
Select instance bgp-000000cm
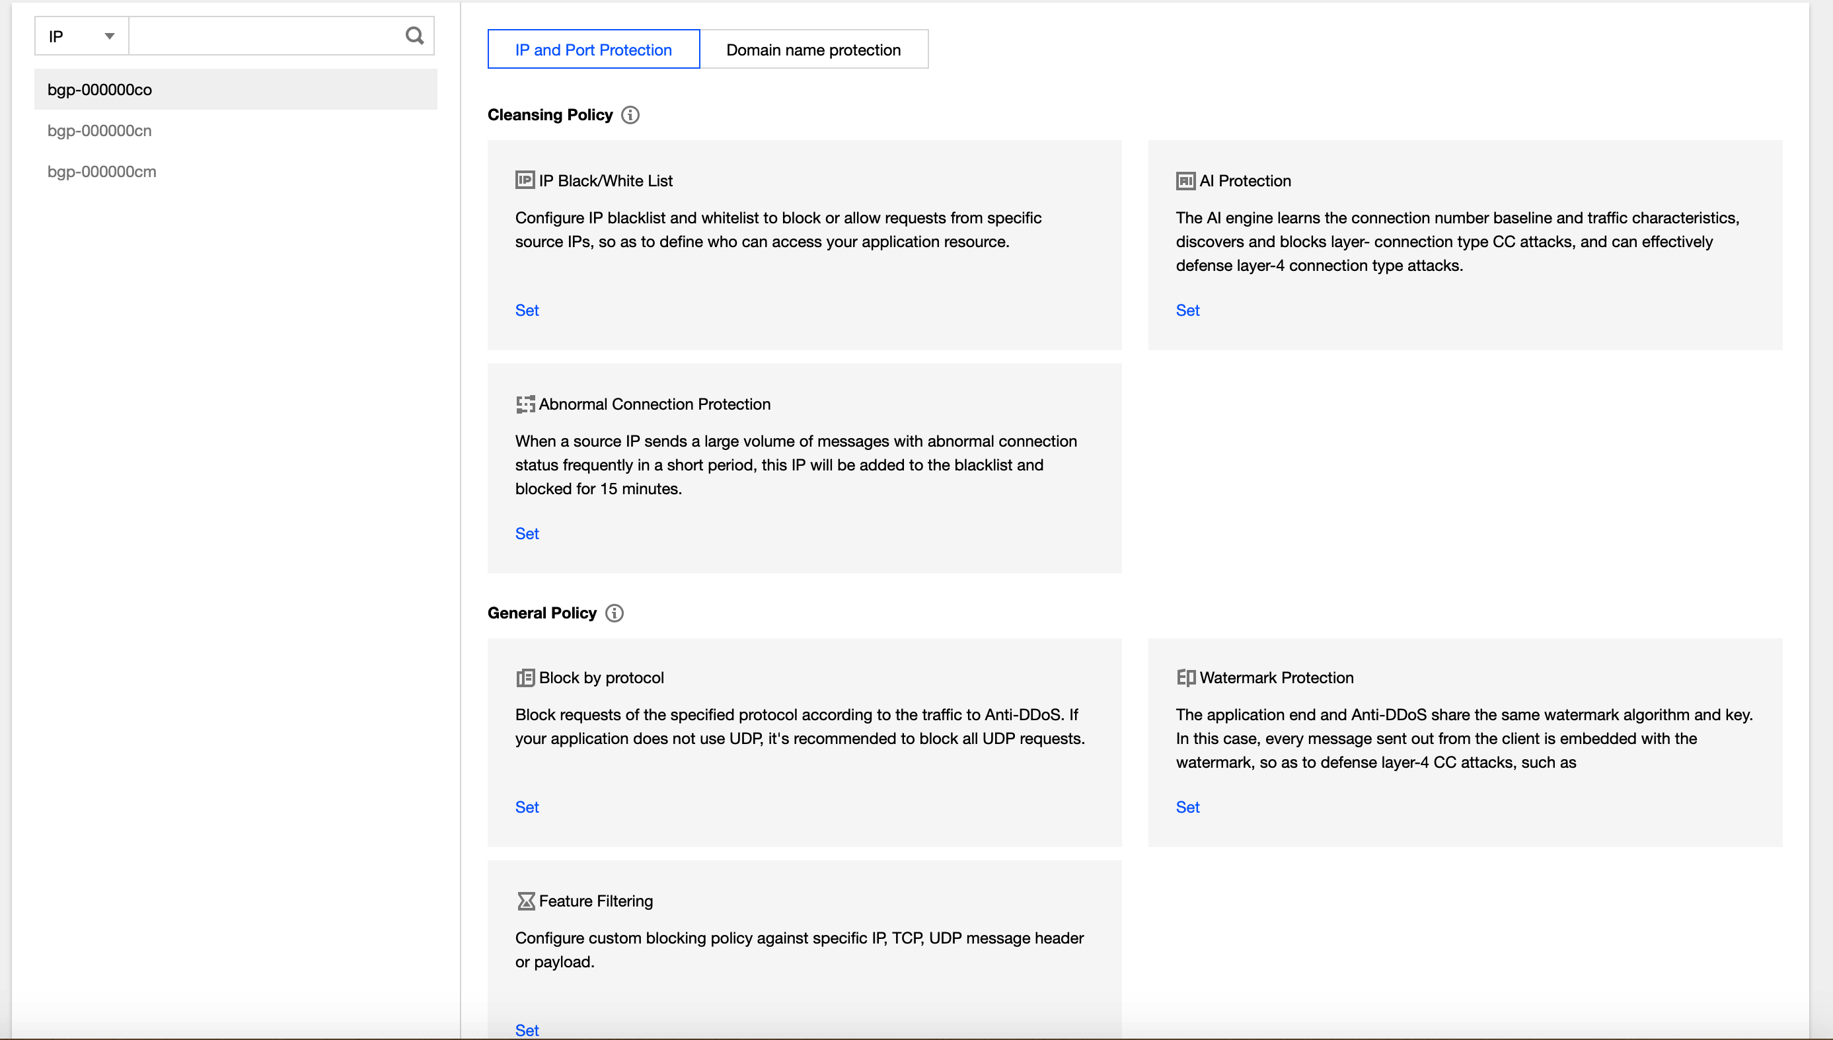(236, 171)
